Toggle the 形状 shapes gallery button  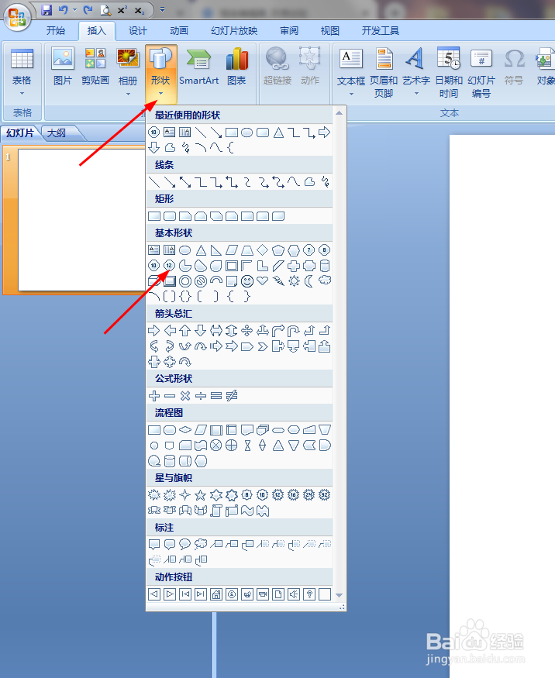[x=160, y=73]
